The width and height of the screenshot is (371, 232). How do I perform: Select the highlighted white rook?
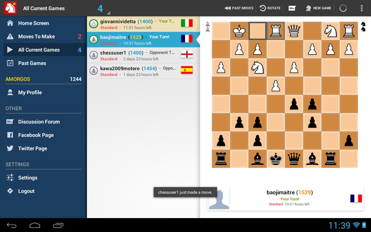click(x=276, y=31)
